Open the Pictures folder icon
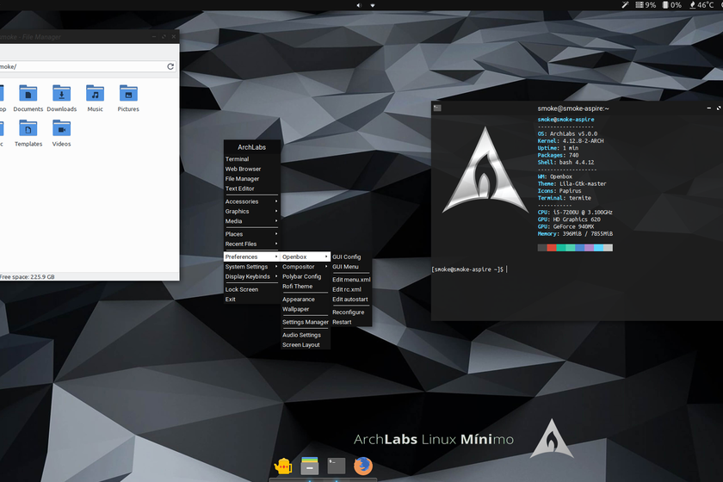 (128, 94)
